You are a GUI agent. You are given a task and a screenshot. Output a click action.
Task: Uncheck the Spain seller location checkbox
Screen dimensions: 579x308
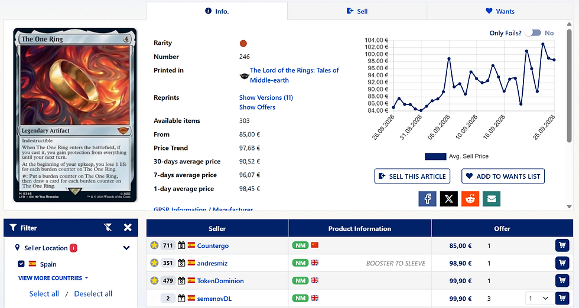point(21,264)
